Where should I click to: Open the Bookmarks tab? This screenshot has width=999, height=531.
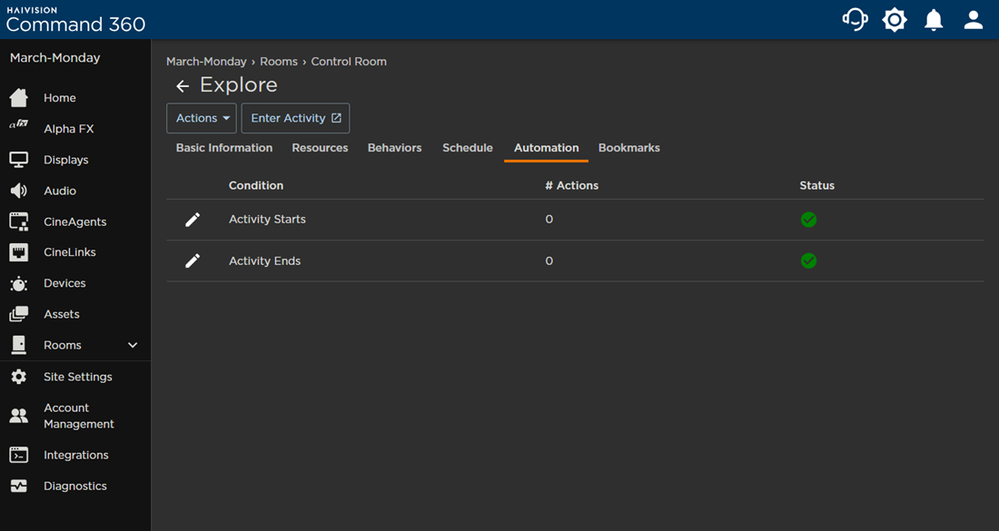point(628,148)
